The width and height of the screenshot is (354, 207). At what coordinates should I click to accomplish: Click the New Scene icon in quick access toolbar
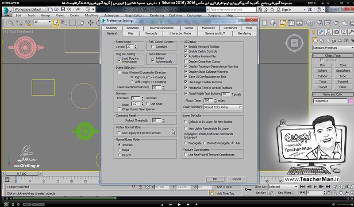click(x=50, y=9)
